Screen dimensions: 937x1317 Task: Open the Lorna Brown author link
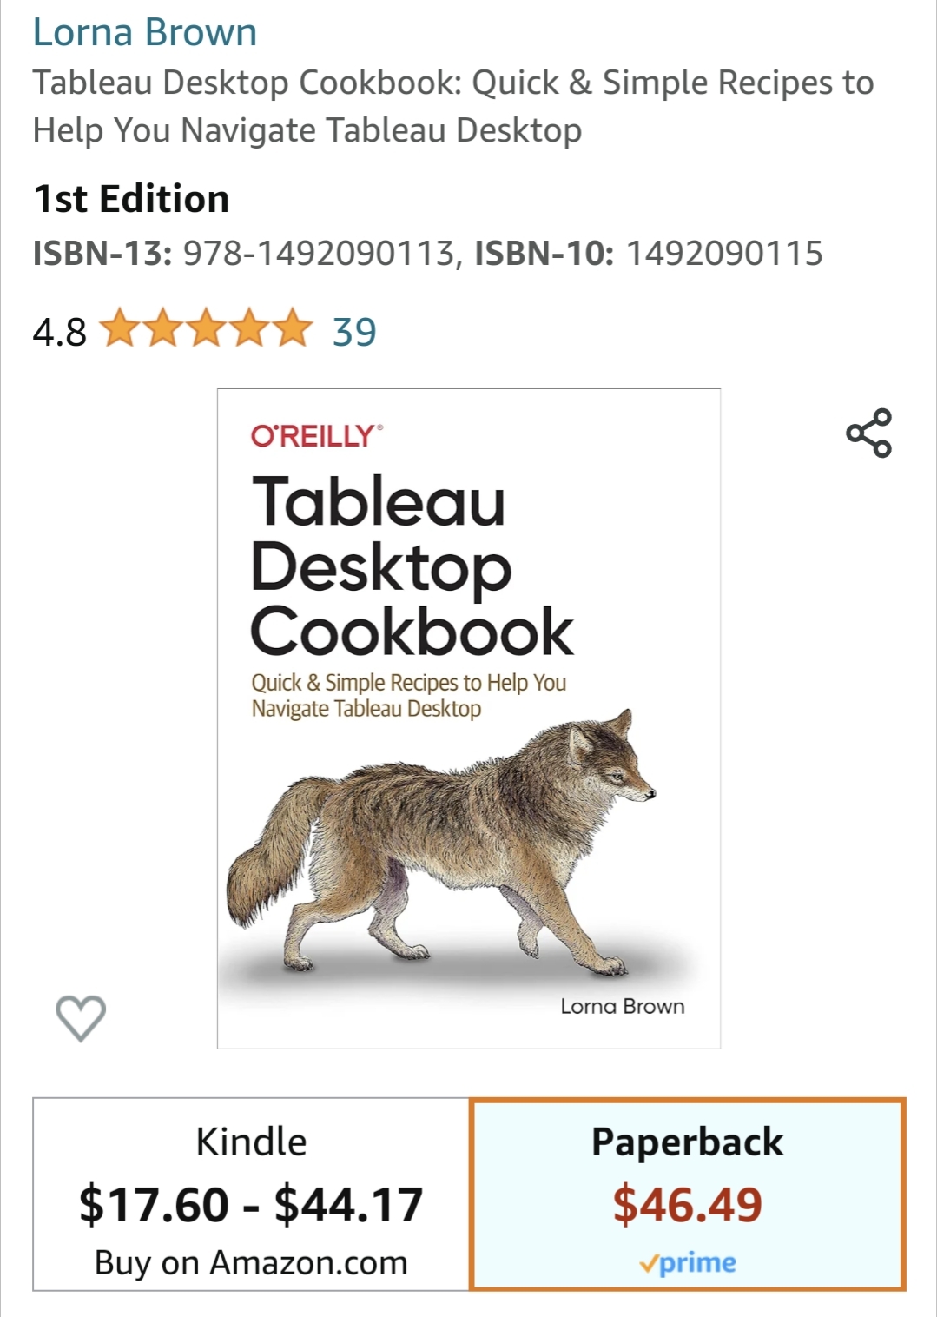[x=145, y=32]
